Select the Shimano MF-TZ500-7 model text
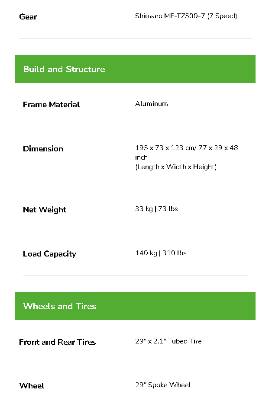 tap(170, 16)
